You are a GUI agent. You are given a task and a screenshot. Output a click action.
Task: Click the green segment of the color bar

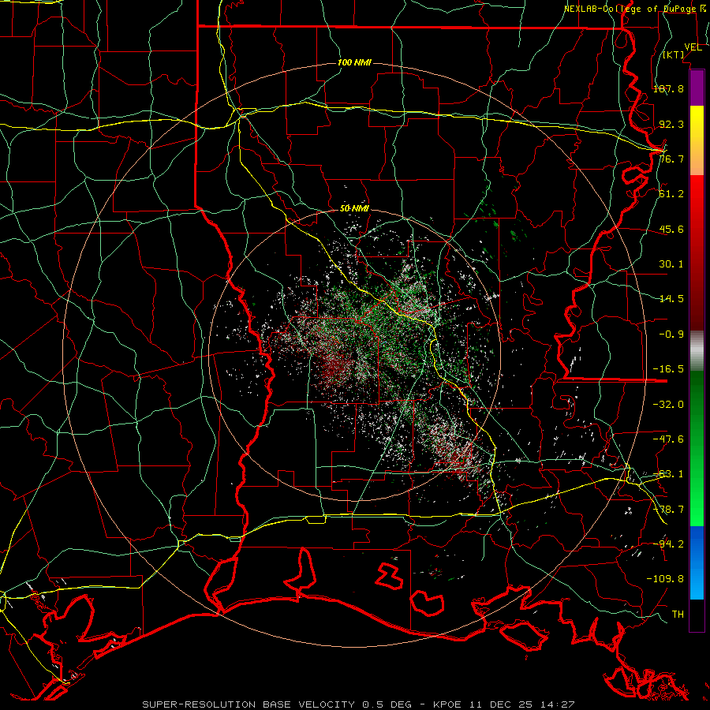click(697, 448)
